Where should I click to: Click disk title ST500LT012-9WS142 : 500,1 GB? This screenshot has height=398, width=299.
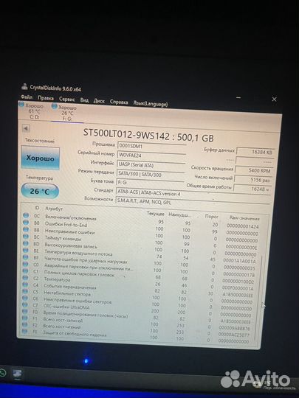(148, 136)
